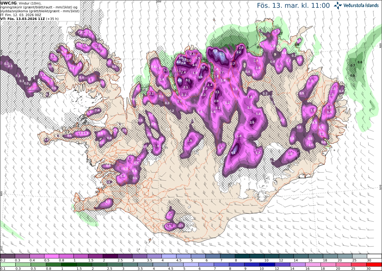Image resolution: width=382 pixels, height=271 pixels.
Task: Pick the dark teal snow legend swatch starting at 8
Action: [242, 256]
